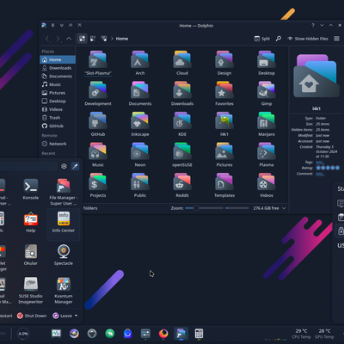Launch Okular from the application menu

(31, 255)
